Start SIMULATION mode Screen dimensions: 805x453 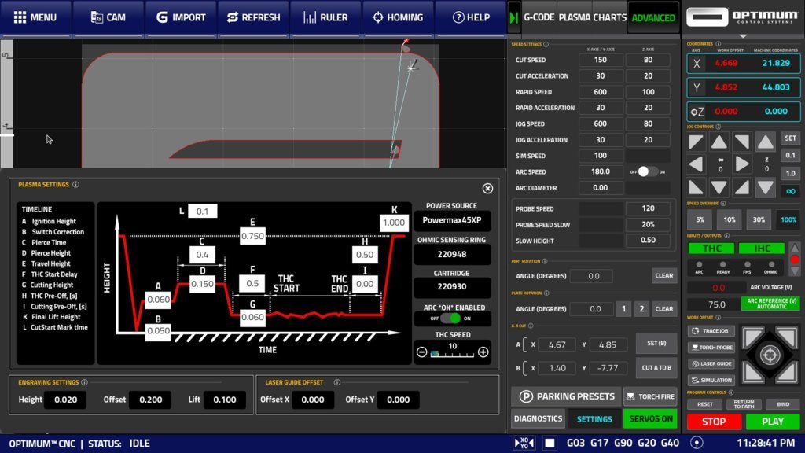(711, 380)
